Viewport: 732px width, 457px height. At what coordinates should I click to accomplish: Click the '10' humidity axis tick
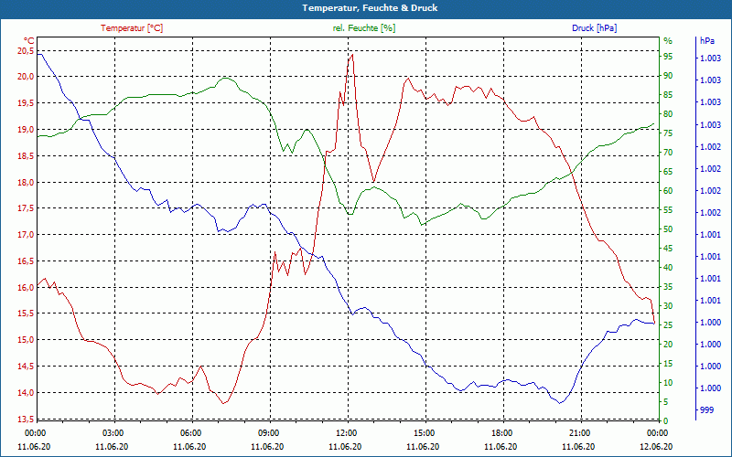[668, 383]
